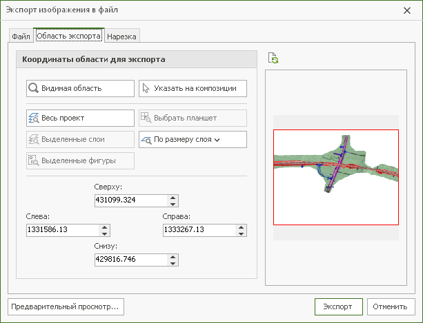Switch to the Файл tab

21,37
